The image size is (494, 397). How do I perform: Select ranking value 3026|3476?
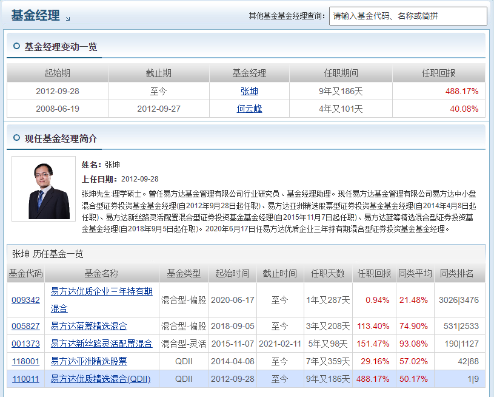[x=459, y=300]
